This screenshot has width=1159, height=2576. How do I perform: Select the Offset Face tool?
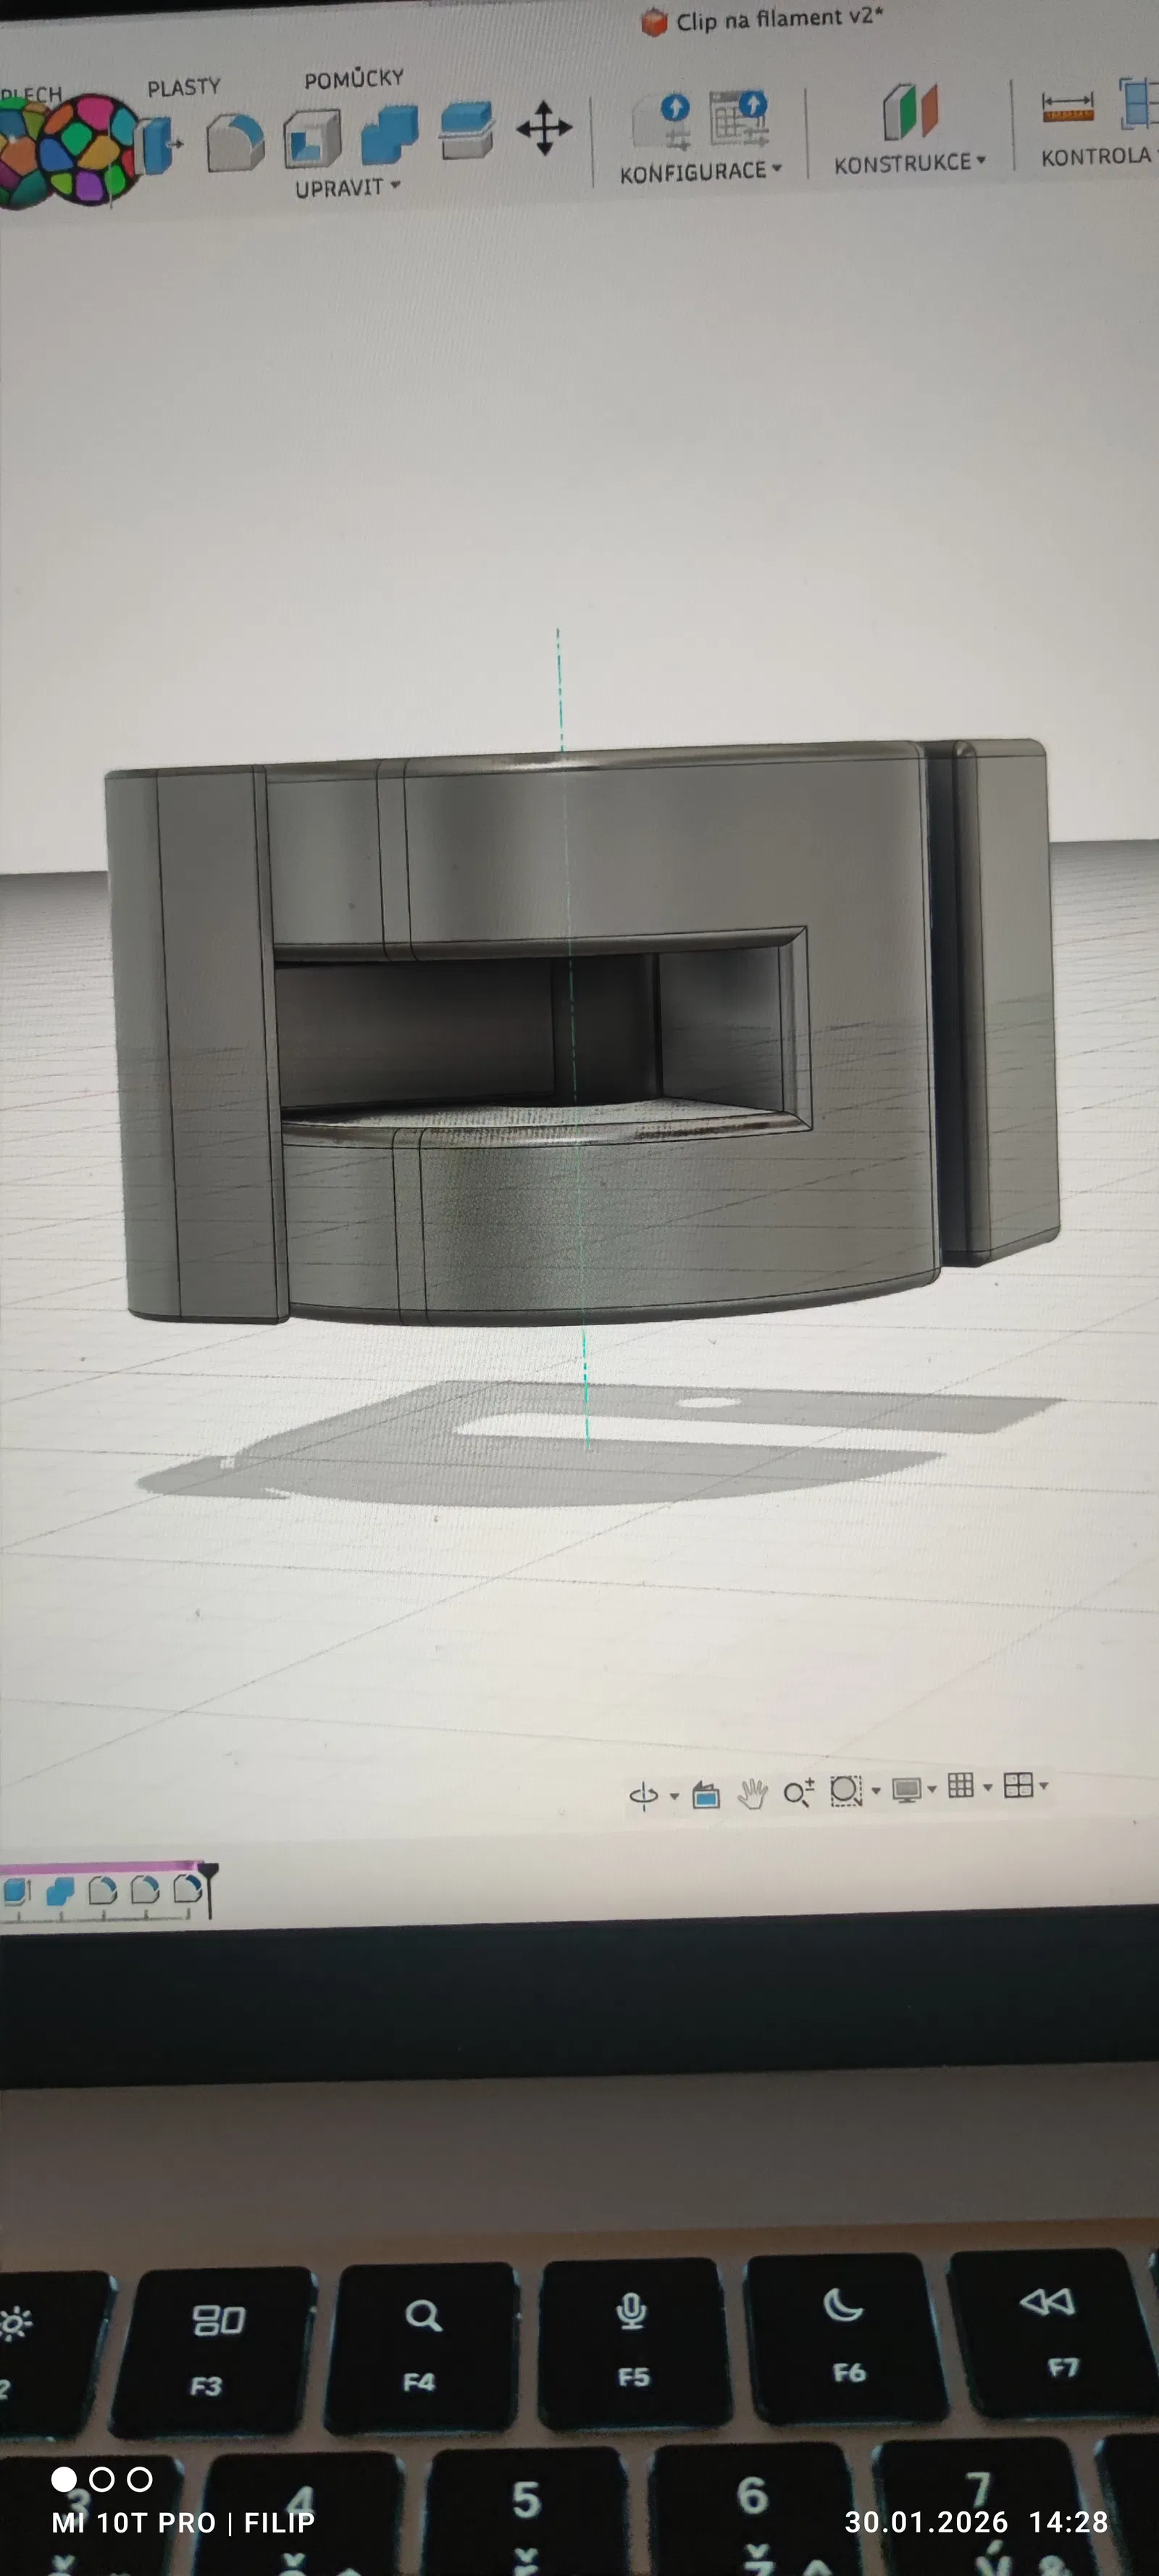click(466, 129)
